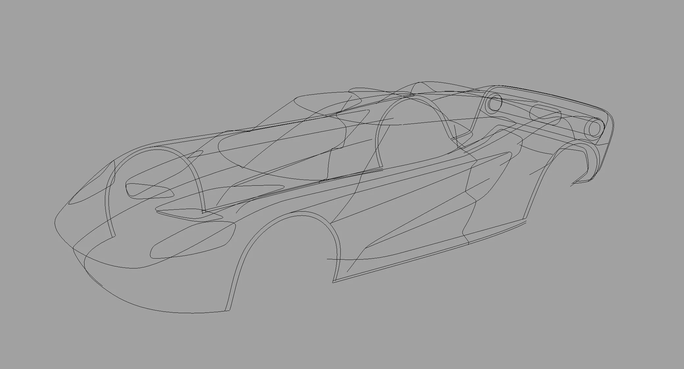The height and width of the screenshot is (369, 684).
Task: Select the left exhaust pipe circle curve
Action: (494, 103)
